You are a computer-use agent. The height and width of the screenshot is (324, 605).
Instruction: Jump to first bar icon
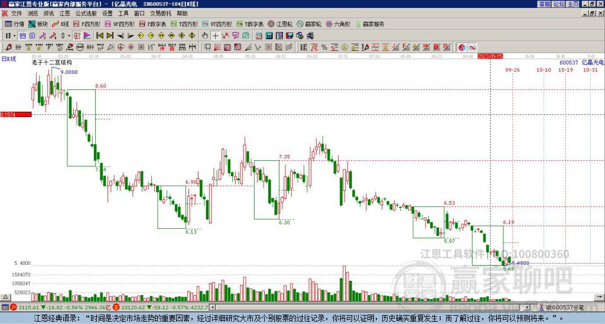coord(99,36)
